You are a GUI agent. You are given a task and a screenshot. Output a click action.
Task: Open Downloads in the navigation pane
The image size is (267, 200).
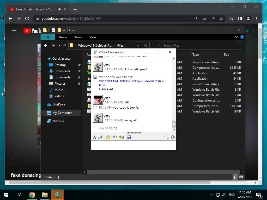62,71
